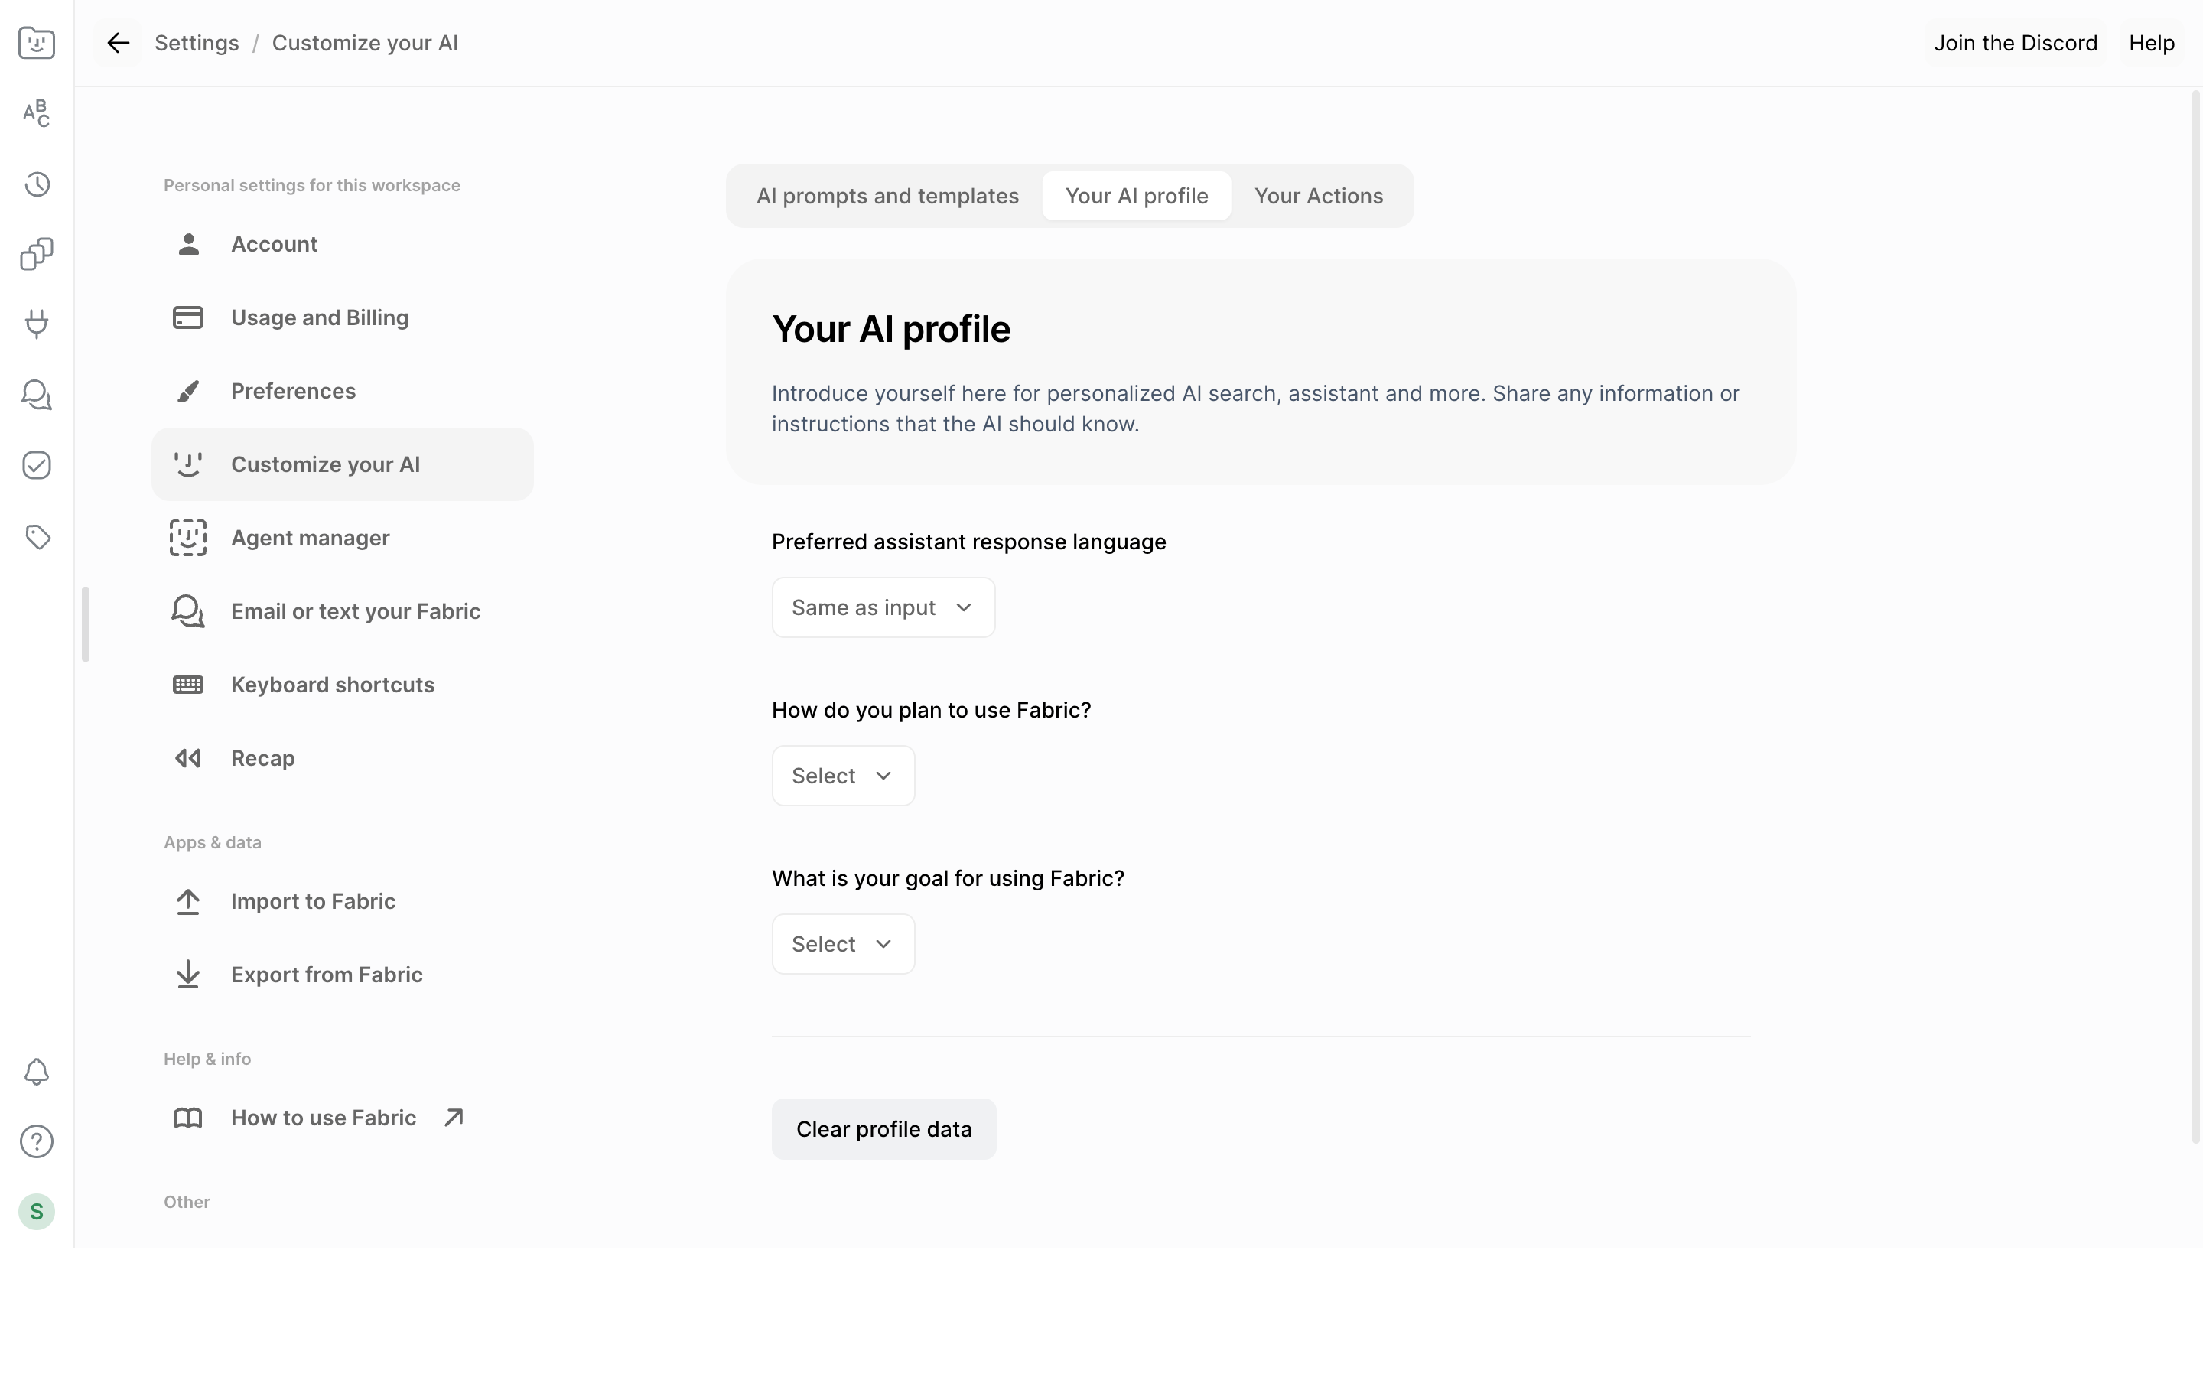
Task: Open Export from Fabric
Action: 342,975
